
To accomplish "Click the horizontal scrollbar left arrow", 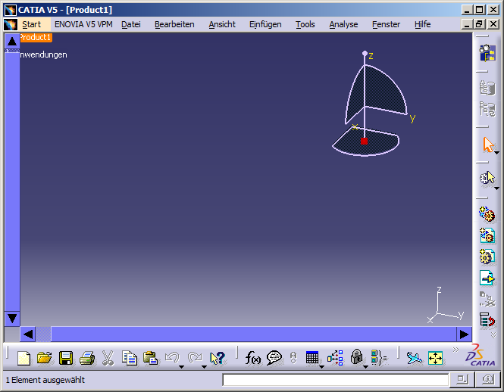I will tap(28, 334).
